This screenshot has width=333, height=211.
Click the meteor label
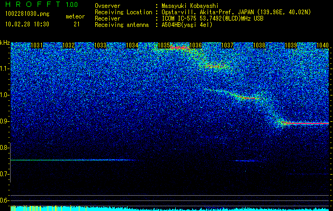pyautogui.click(x=75, y=16)
